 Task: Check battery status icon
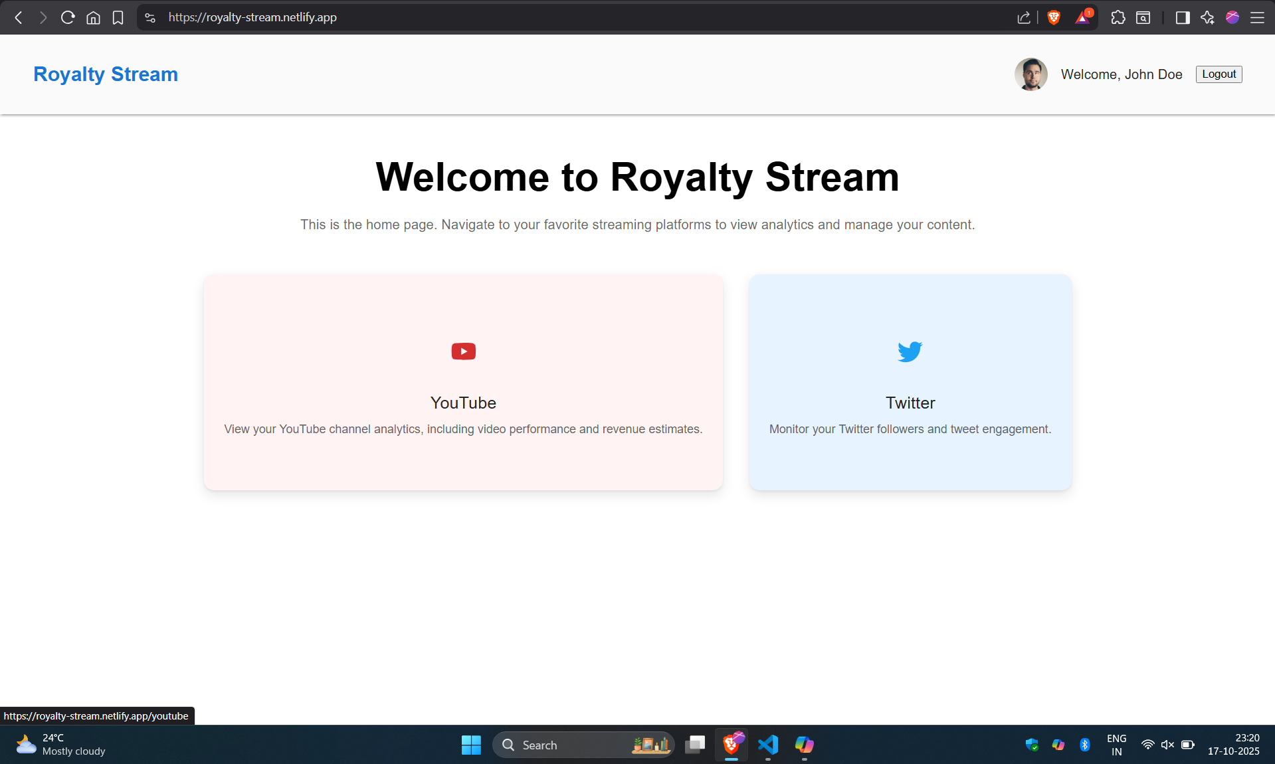point(1188,745)
